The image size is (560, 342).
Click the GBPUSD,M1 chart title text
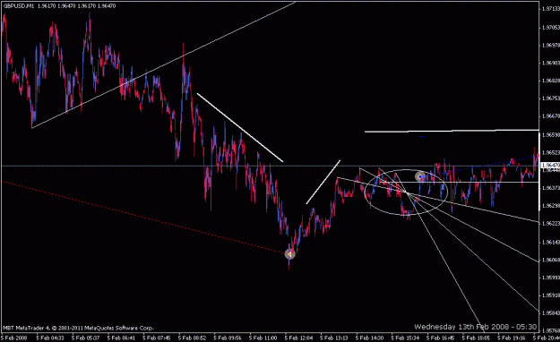(19, 6)
